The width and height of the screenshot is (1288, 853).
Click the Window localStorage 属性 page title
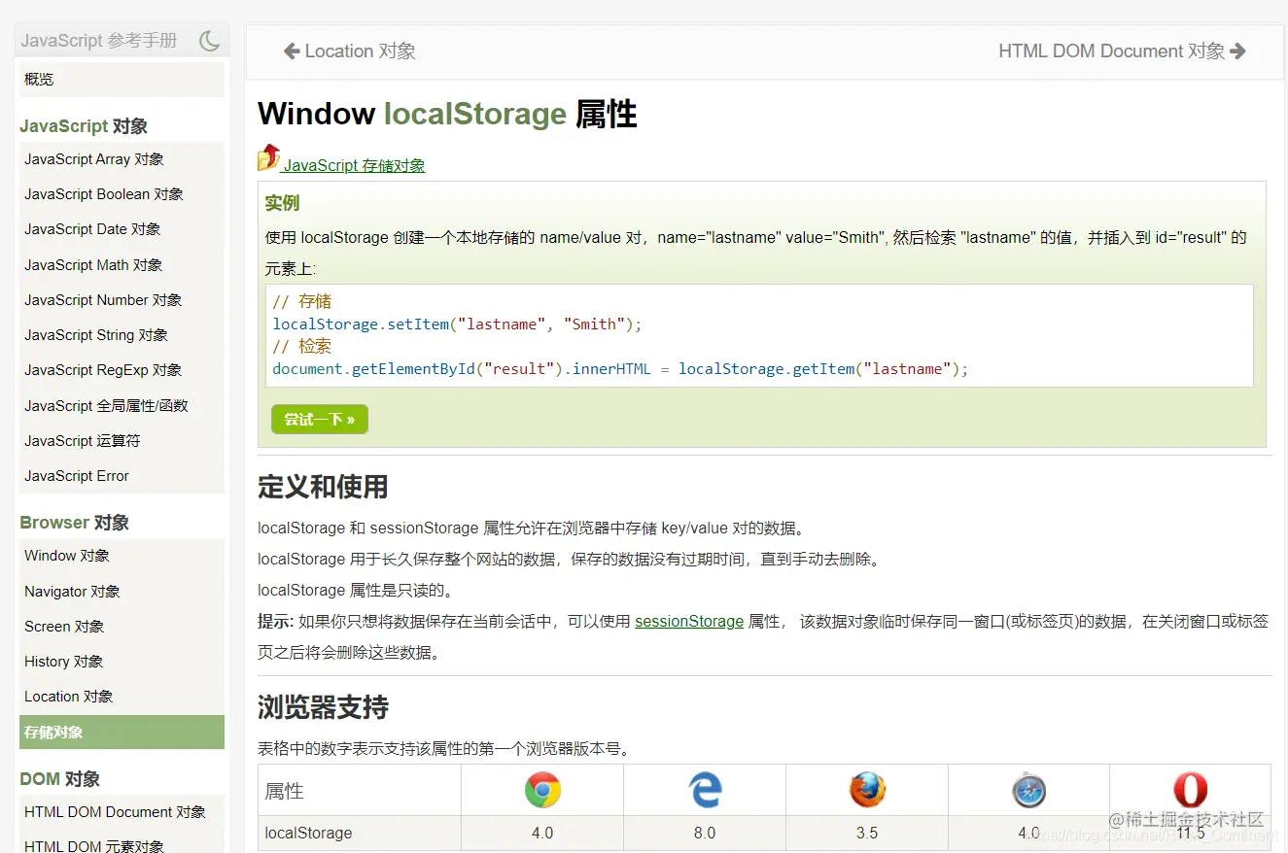click(x=447, y=114)
